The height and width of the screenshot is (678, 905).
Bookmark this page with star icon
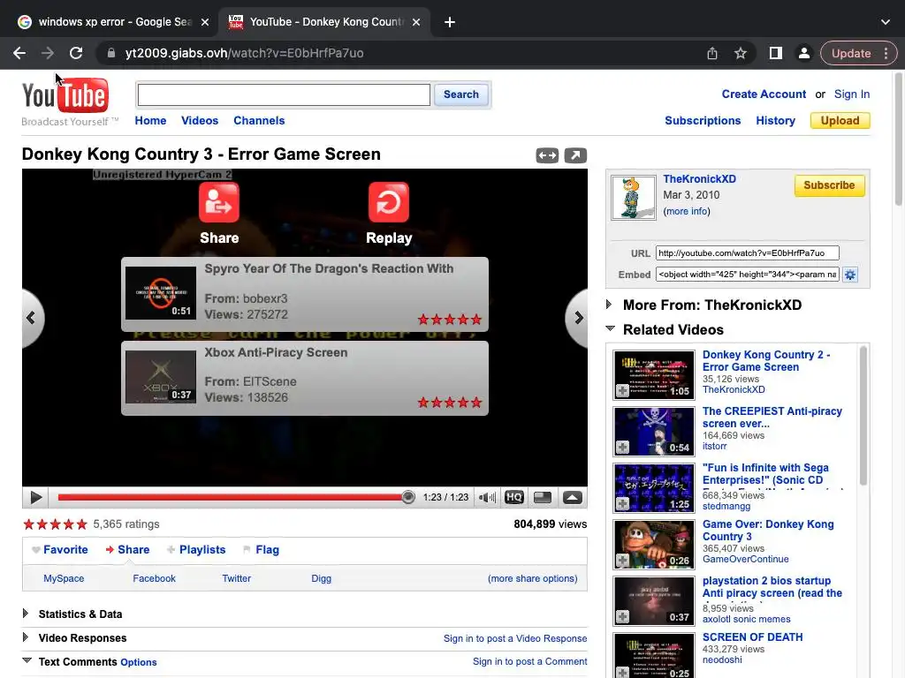pyautogui.click(x=741, y=53)
